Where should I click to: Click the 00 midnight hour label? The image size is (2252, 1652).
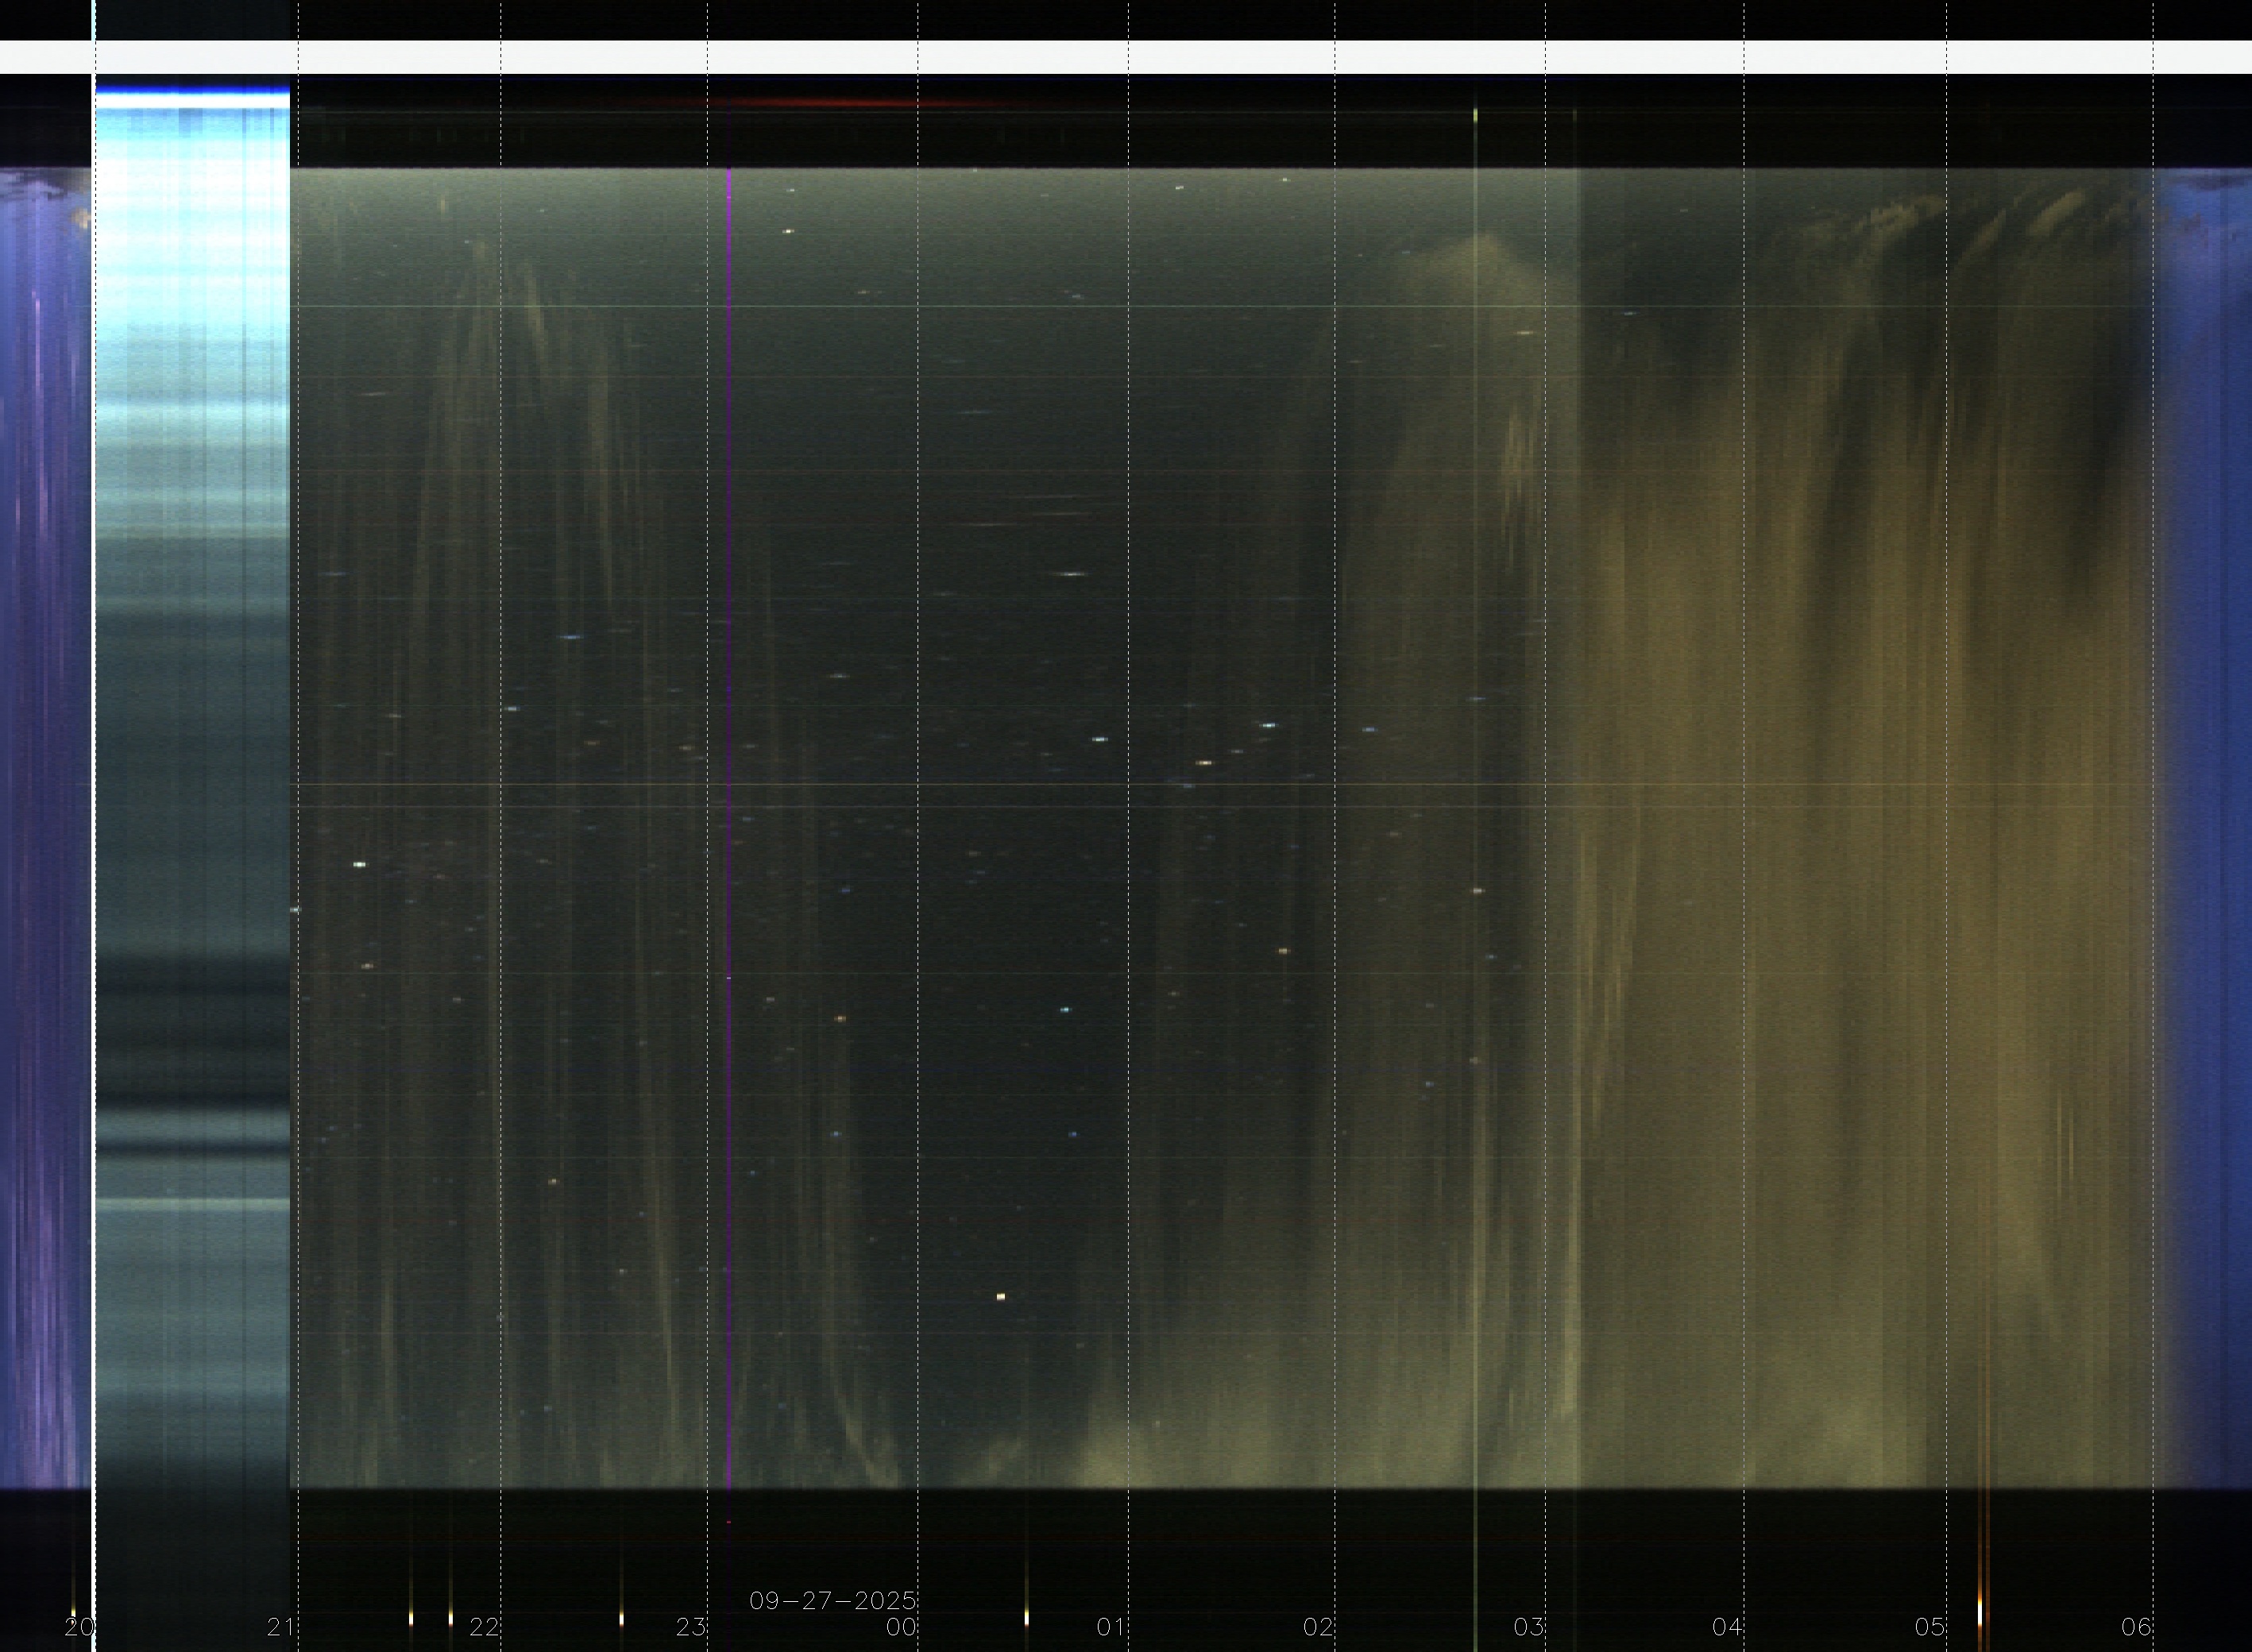(x=901, y=1627)
